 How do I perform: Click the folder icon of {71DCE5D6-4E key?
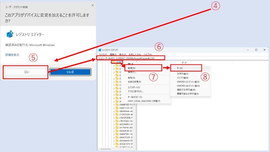[117, 114]
